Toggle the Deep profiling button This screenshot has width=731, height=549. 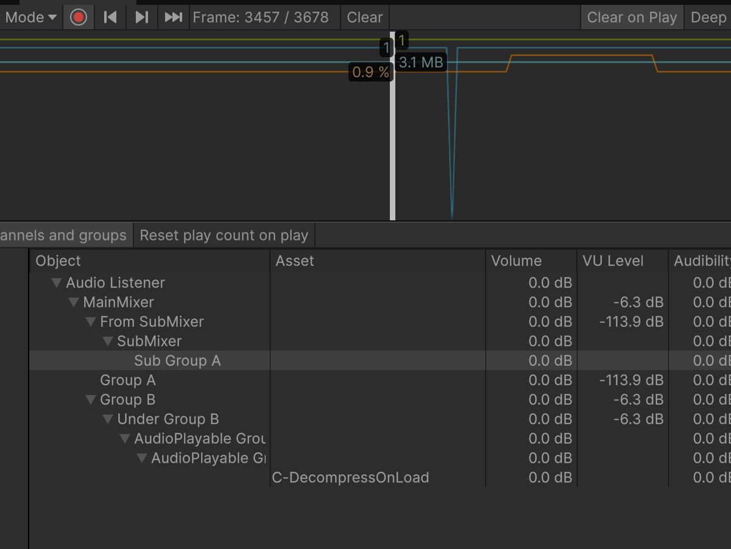[x=708, y=17]
